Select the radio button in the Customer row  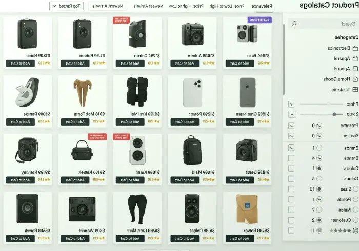(319, 220)
